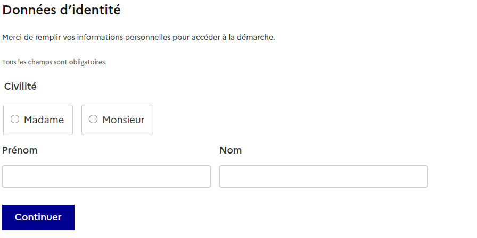Choose the Madame option card

point(38,120)
